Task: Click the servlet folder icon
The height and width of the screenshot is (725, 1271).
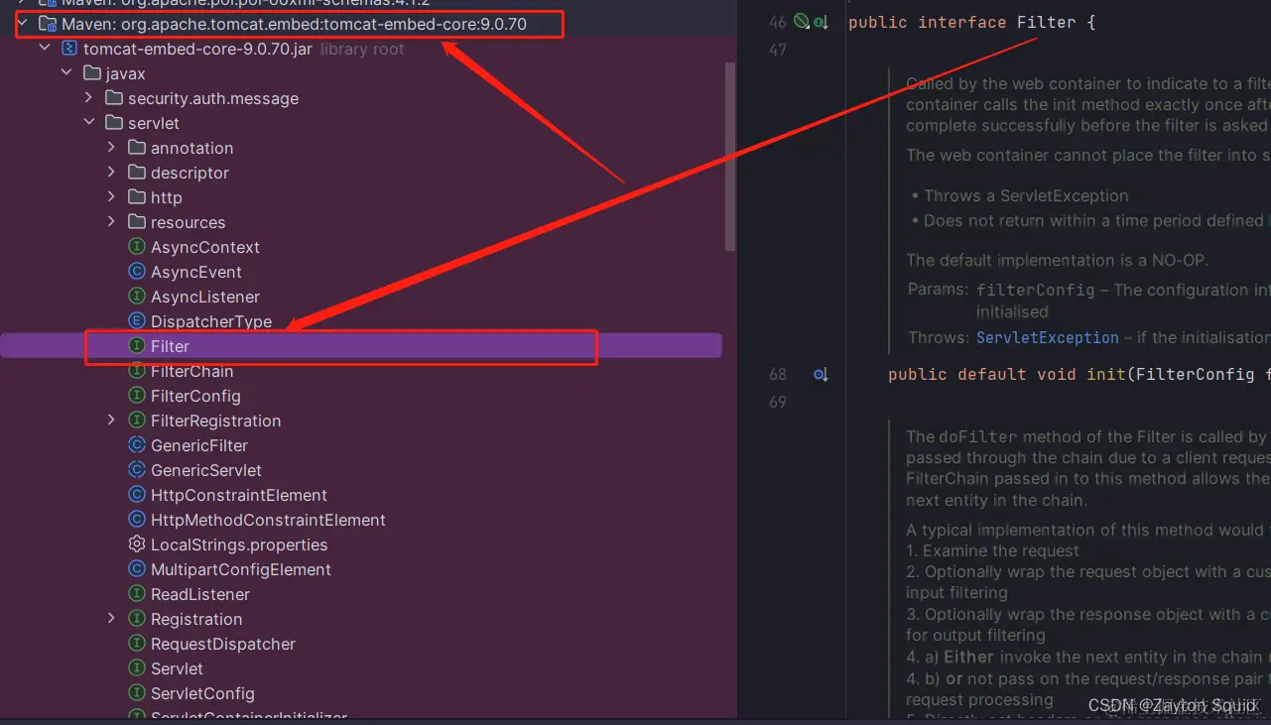Action: point(114,122)
